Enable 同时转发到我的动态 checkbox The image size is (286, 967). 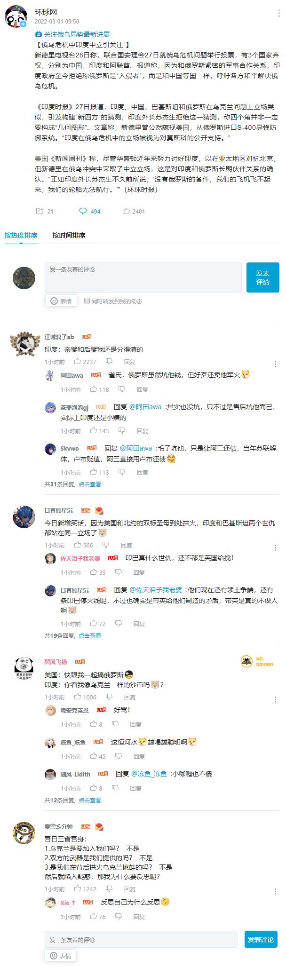tap(87, 301)
